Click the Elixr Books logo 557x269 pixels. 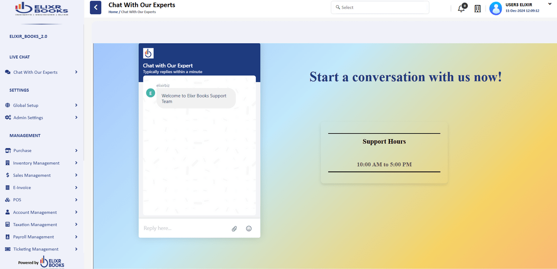(x=42, y=8)
